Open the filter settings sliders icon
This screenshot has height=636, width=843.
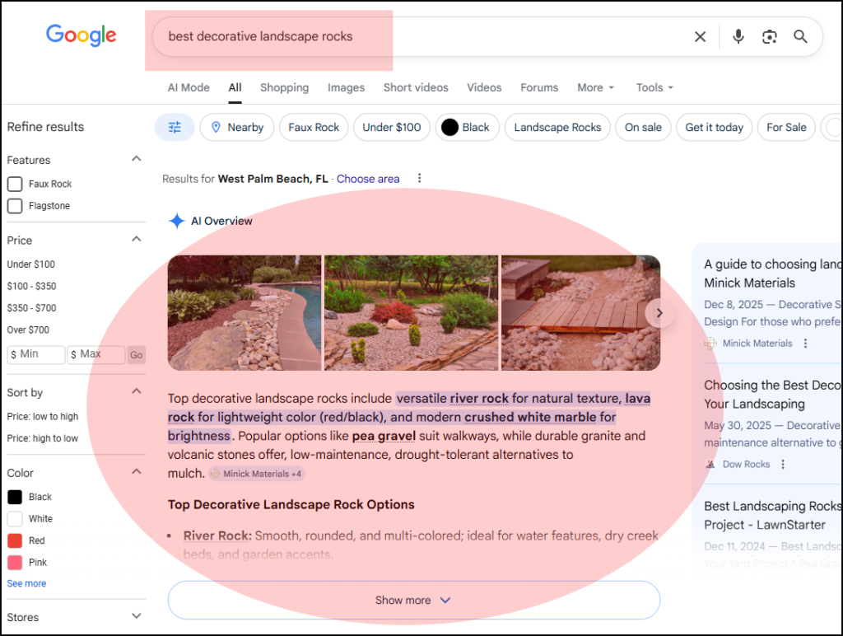[175, 127]
